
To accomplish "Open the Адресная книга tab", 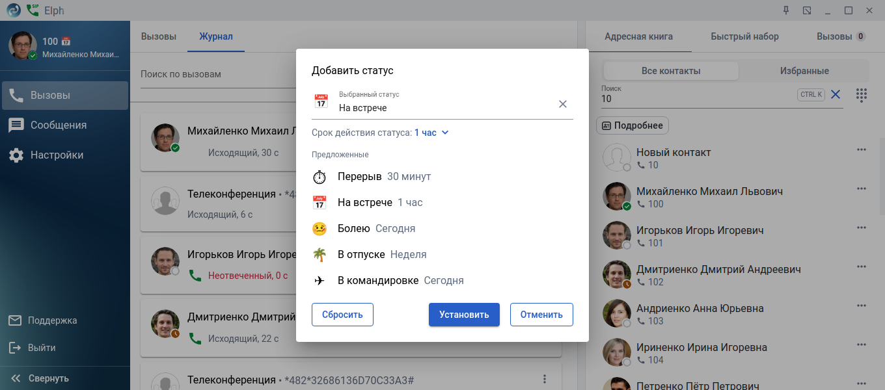I will (638, 36).
